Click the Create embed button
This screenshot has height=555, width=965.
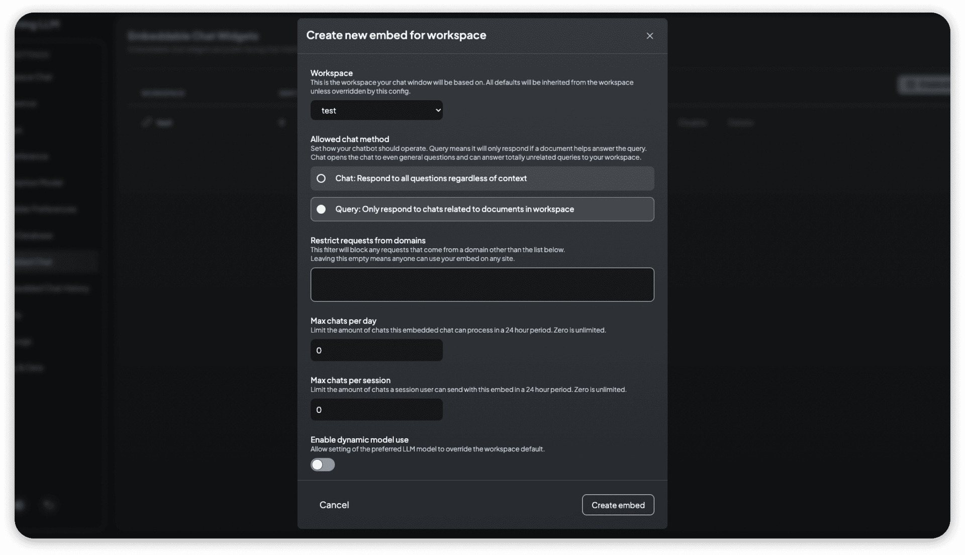click(618, 505)
